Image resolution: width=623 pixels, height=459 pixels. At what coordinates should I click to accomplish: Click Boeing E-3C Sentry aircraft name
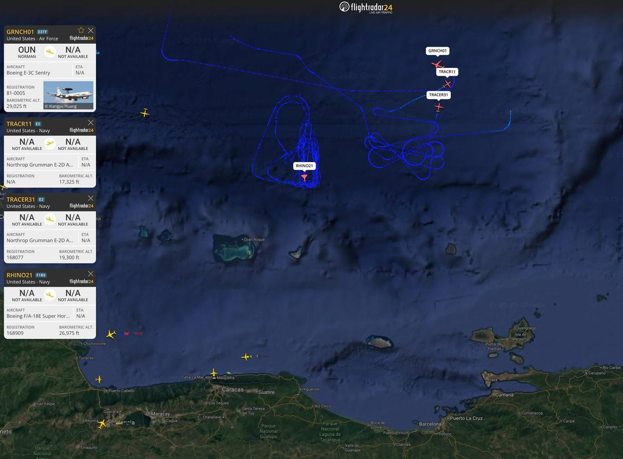coord(28,73)
